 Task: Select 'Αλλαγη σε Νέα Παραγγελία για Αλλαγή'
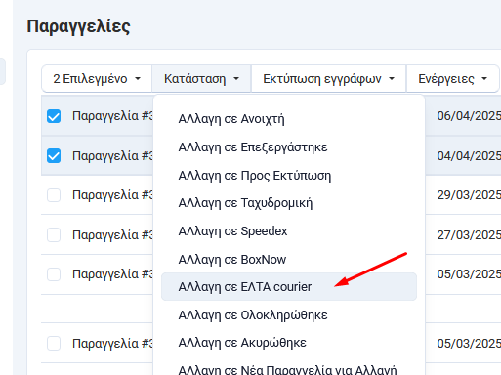coord(289,369)
